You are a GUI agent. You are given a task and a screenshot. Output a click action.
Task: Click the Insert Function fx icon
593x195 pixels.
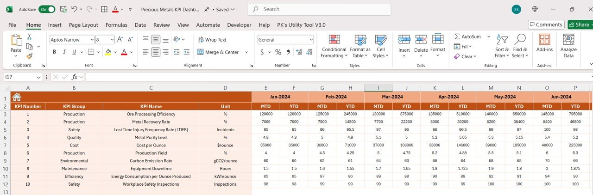tap(74, 77)
